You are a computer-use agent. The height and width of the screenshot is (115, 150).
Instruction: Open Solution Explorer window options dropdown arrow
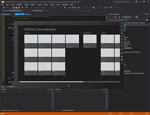pos(144,14)
